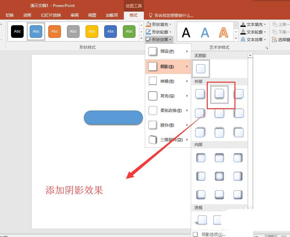Select the blue A WordArt style

205,33
